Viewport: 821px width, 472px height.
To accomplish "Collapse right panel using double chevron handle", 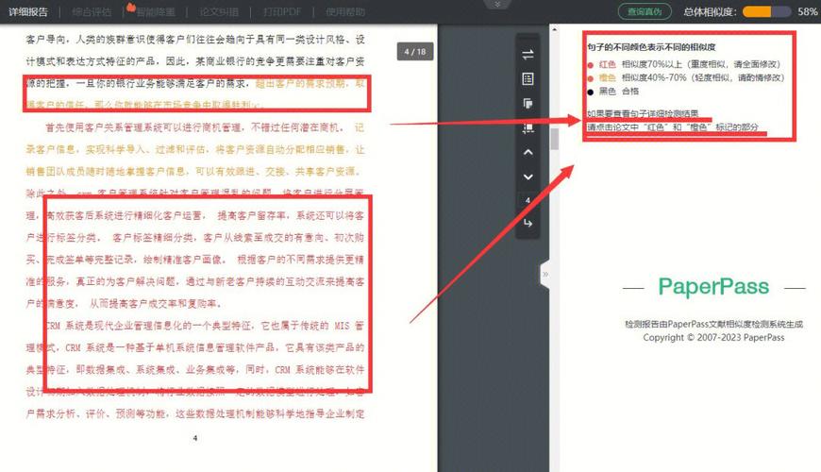I will (545, 274).
